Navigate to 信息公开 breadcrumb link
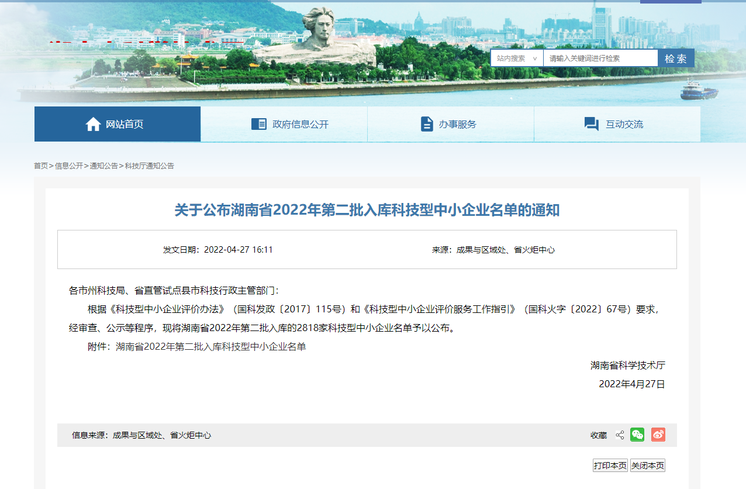Screen dimensions: 746x489 [69, 166]
